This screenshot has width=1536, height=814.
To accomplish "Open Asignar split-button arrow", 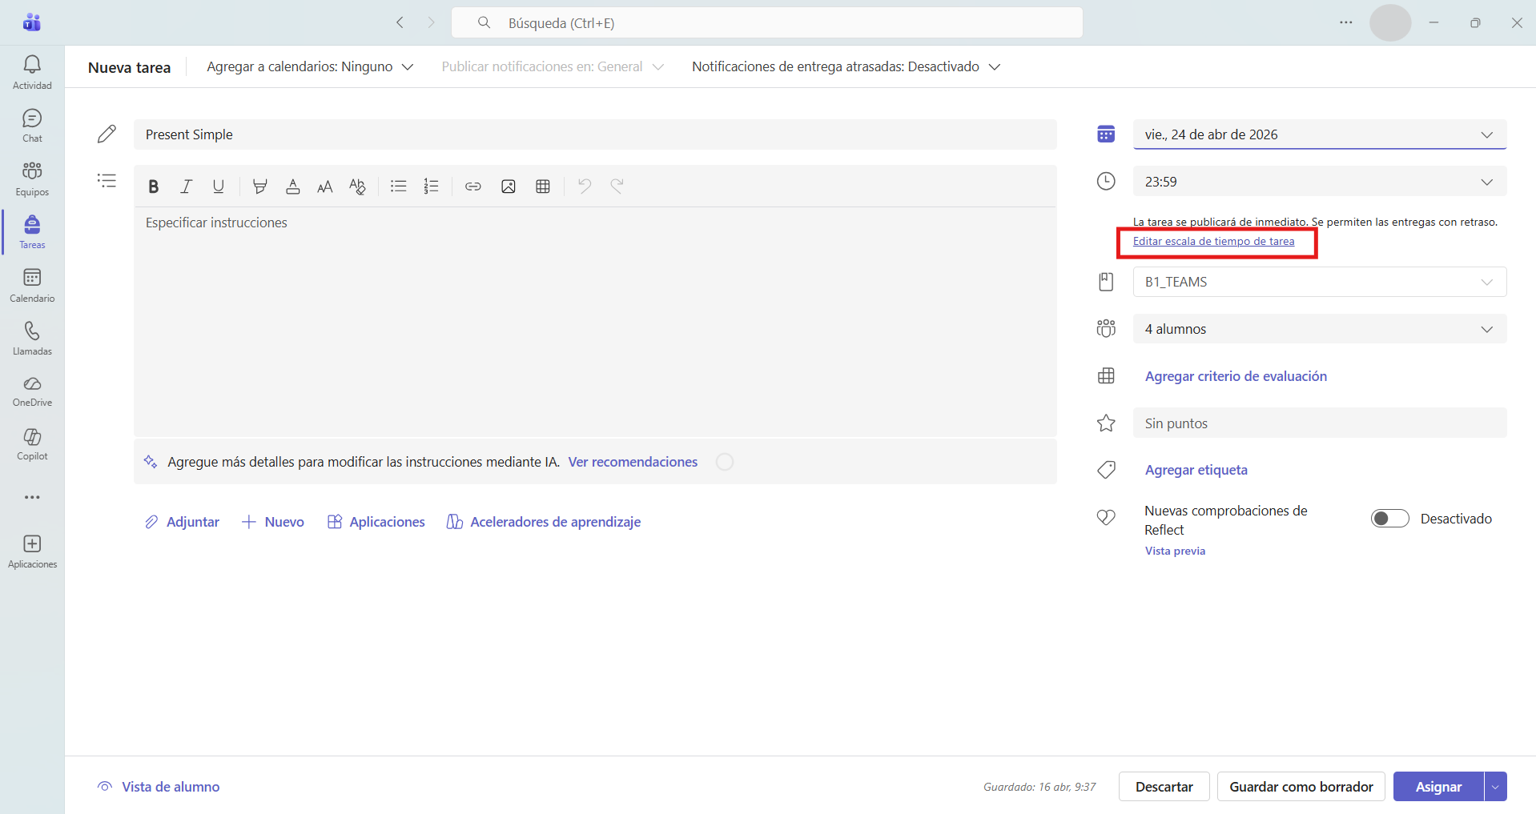I will [x=1495, y=787].
